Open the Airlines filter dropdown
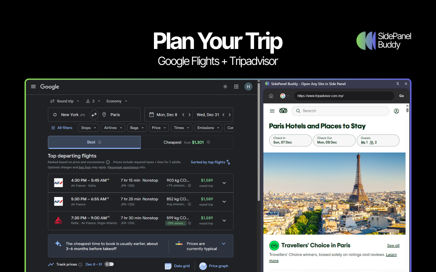Viewport: 436px width, 272px height. (113, 128)
